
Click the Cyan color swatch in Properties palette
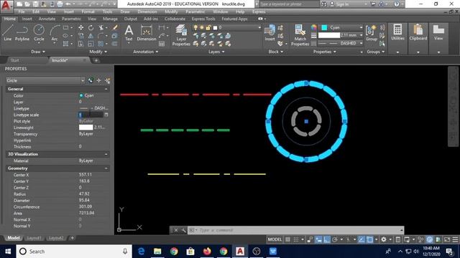(81, 95)
